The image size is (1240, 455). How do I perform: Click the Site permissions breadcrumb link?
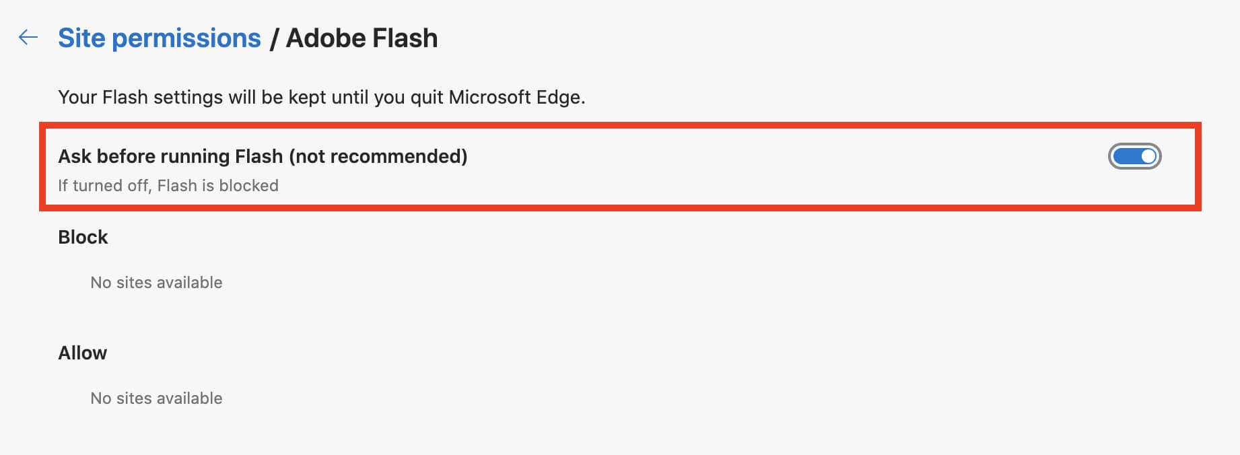click(159, 38)
